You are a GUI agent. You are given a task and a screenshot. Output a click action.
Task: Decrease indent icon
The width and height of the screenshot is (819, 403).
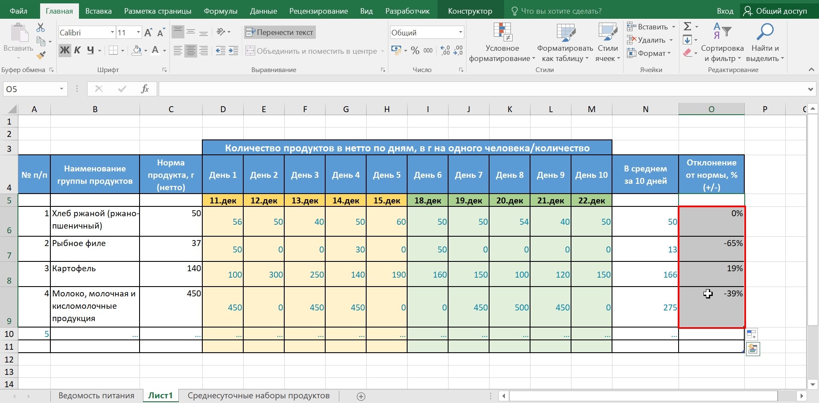[x=220, y=51]
